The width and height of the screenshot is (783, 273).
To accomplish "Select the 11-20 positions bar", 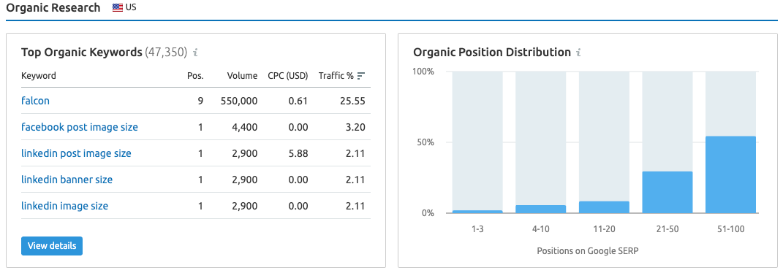I will coord(604,207).
